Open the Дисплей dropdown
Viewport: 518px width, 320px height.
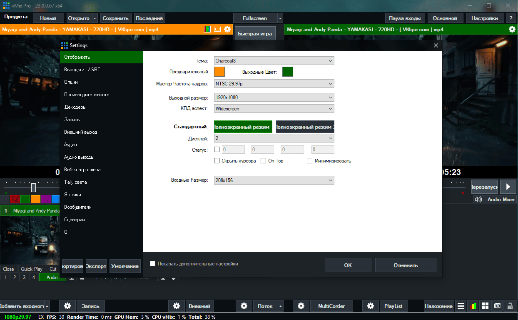click(274, 138)
